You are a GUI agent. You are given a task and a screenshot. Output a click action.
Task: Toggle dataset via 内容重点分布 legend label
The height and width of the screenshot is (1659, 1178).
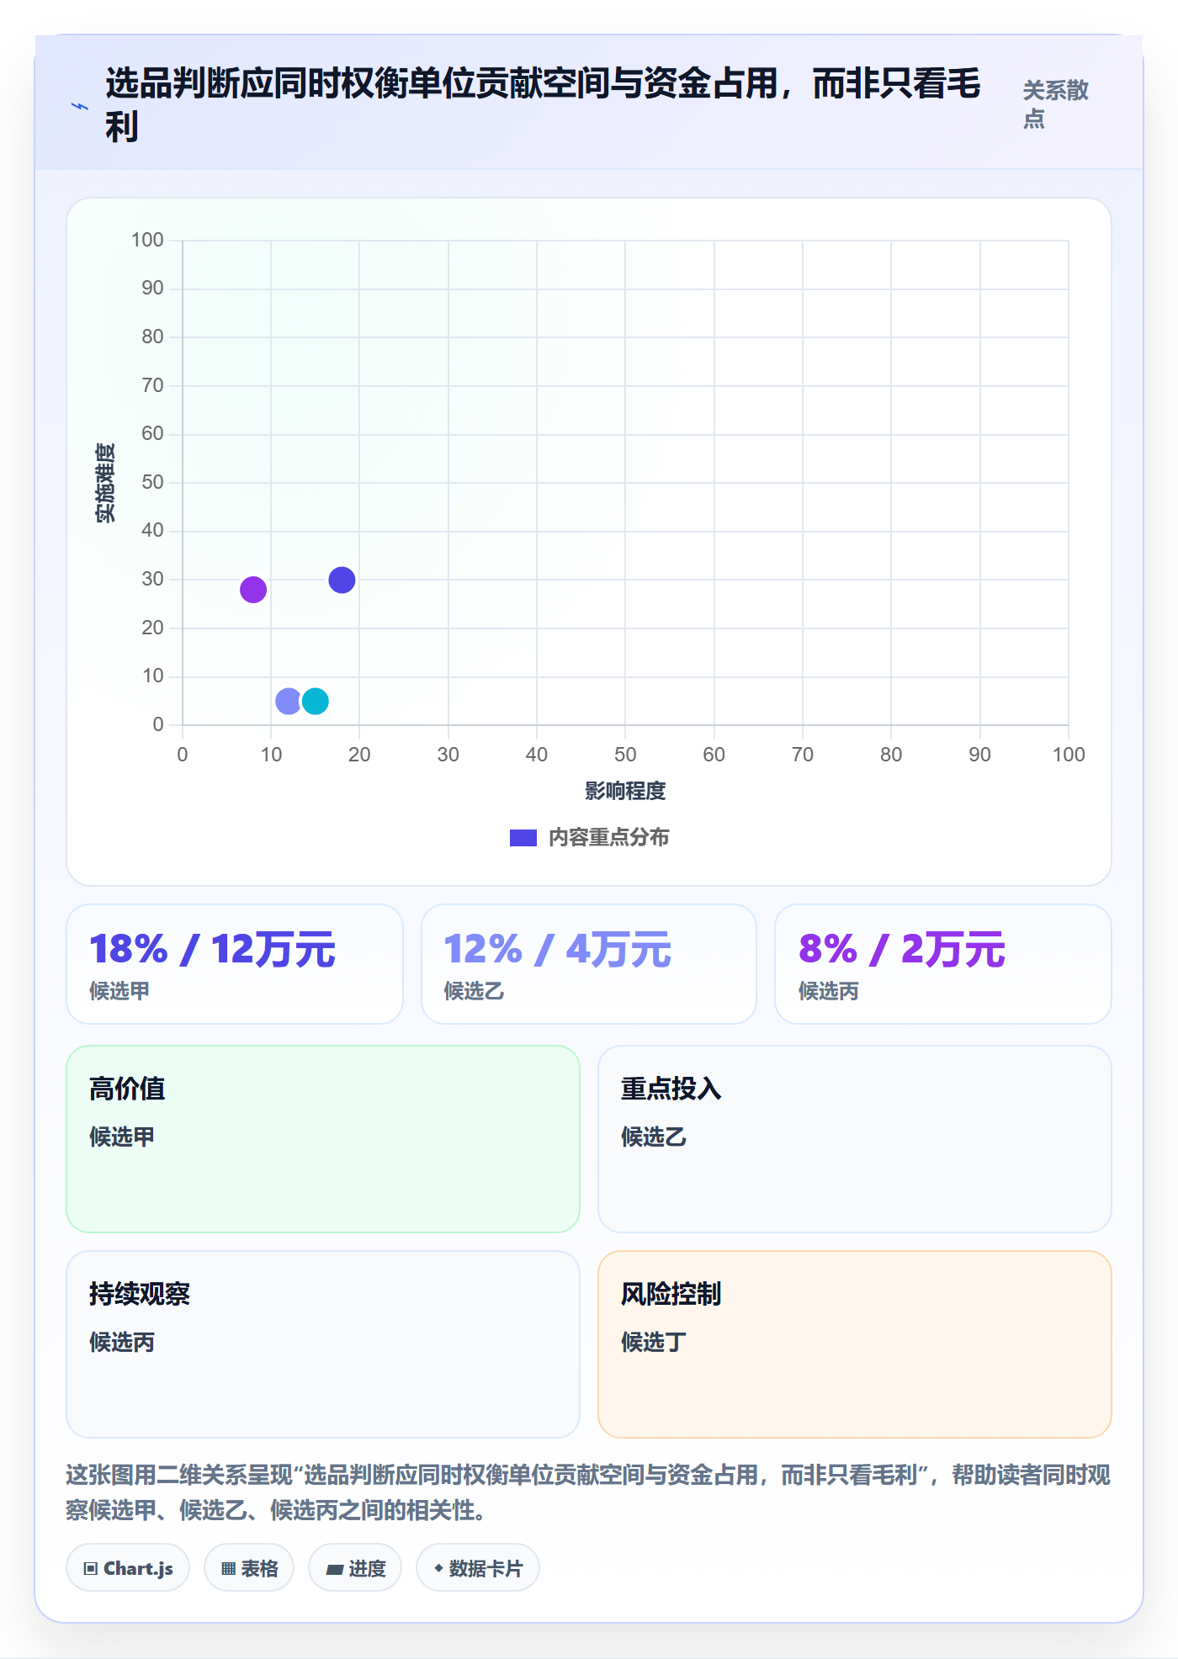coord(609,838)
